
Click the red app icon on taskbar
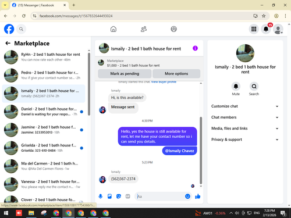[x=19, y=213]
